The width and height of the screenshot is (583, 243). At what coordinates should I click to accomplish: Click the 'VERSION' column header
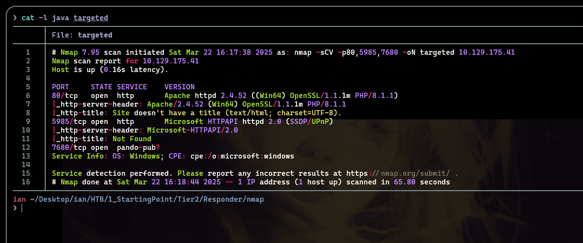click(x=179, y=87)
